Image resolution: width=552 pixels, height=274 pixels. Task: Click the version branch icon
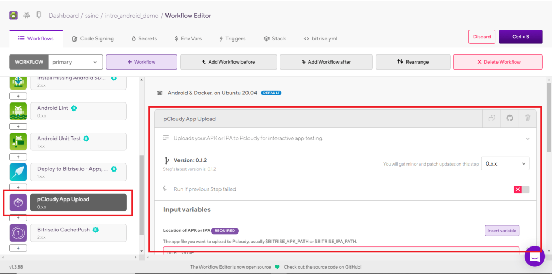point(167,161)
